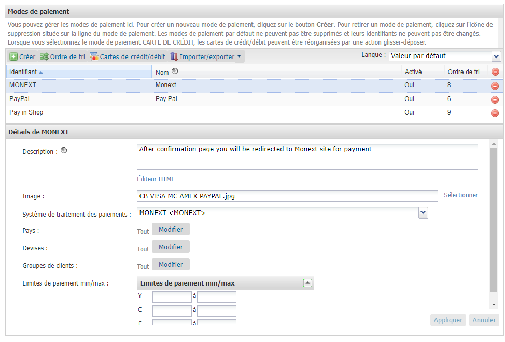Viewport: 505px width, 342px height.
Task: Collapse the Limites de paiement min/max panel
Action: click(307, 283)
